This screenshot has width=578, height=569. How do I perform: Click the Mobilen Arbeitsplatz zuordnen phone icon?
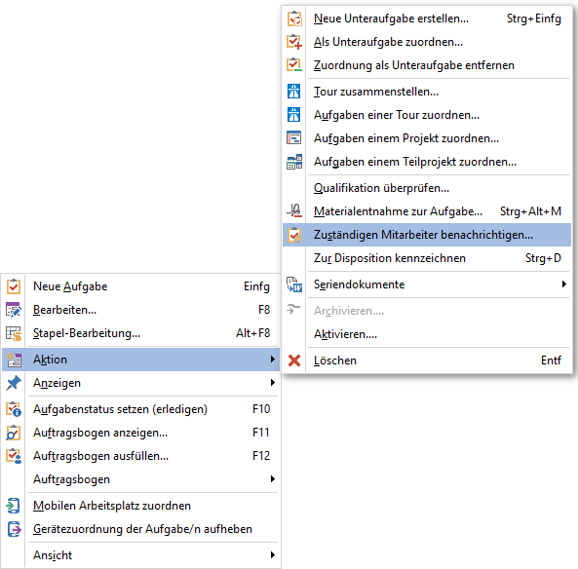(14, 506)
